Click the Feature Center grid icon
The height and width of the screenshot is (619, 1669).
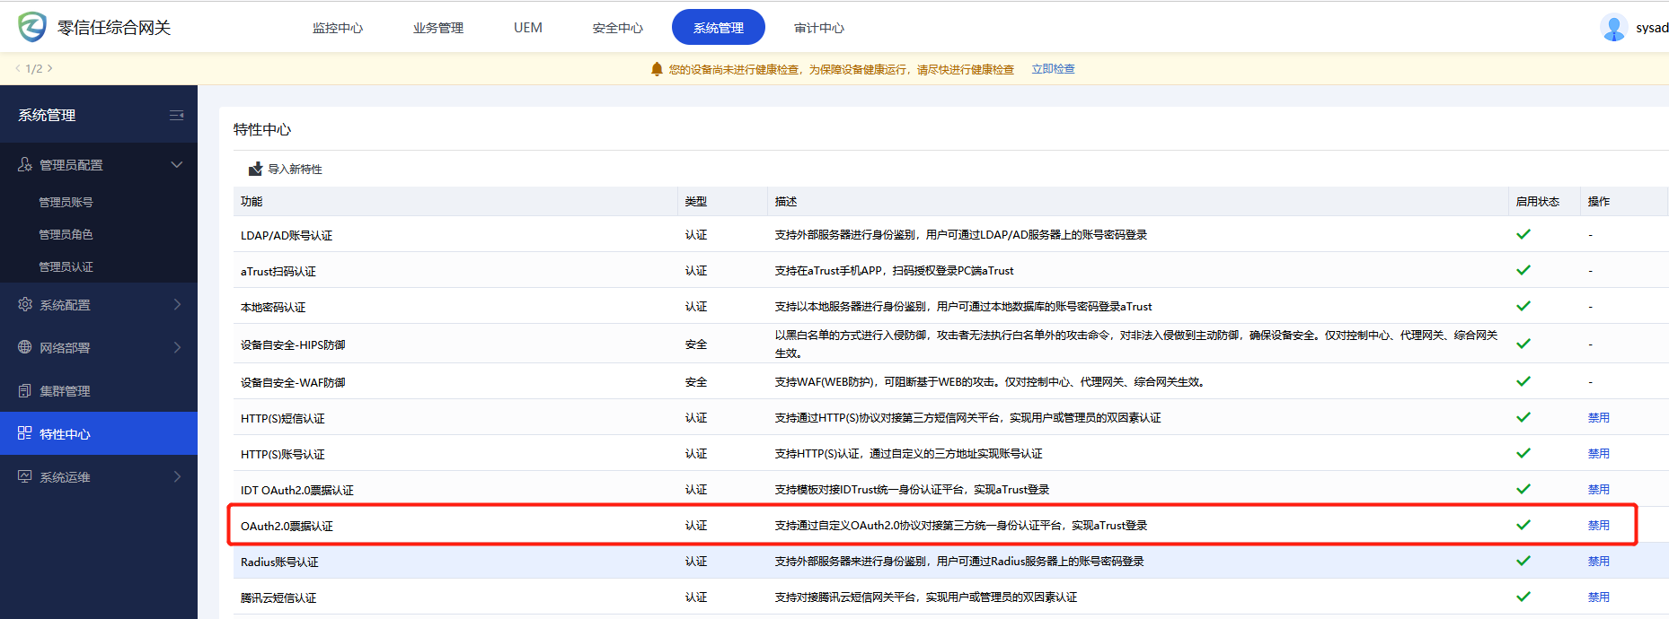(x=25, y=433)
